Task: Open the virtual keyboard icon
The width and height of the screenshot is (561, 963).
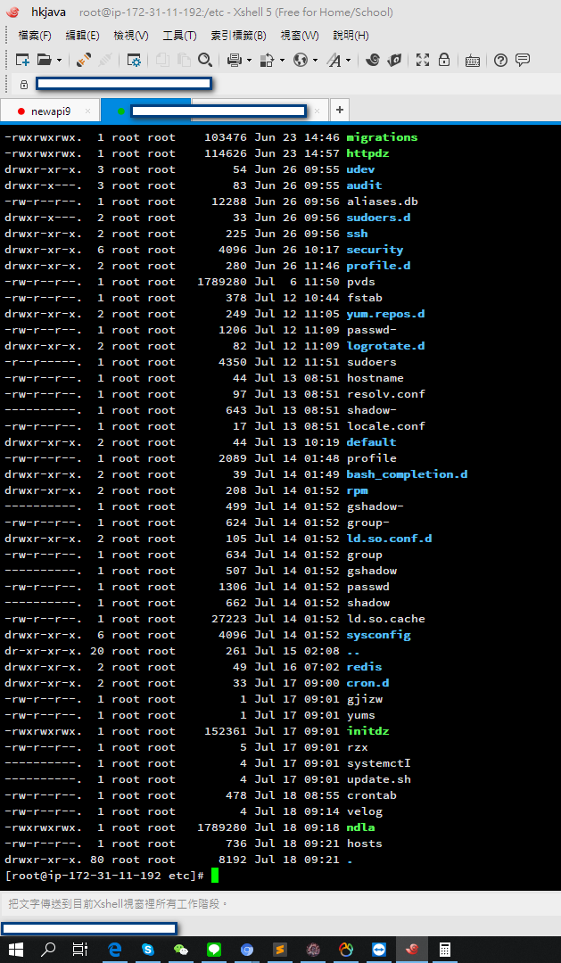Action: pos(473,61)
